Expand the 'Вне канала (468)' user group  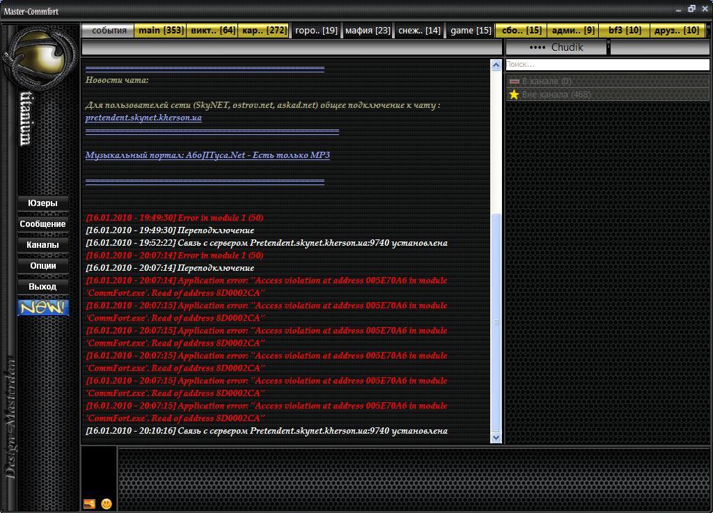[556, 95]
